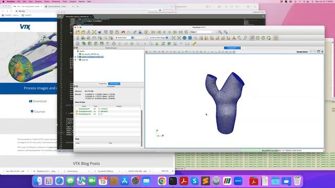Click the VTK logo in the browser
The height and width of the screenshot is (188, 335).
25,27
